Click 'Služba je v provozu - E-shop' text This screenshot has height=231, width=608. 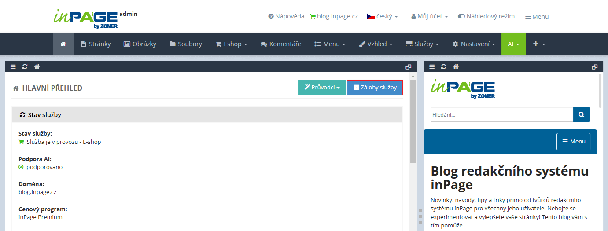(64, 142)
